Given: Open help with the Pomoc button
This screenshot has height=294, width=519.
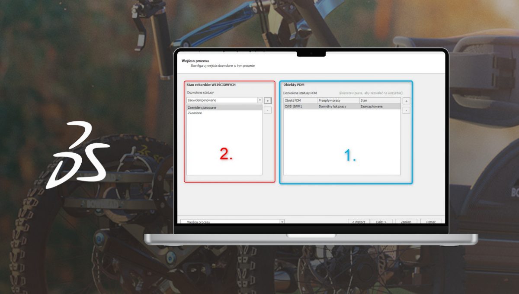Looking at the screenshot, I should click(431, 221).
